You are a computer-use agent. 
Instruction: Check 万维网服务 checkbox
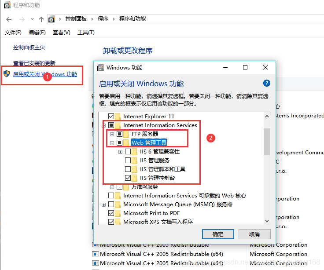click(x=119, y=187)
